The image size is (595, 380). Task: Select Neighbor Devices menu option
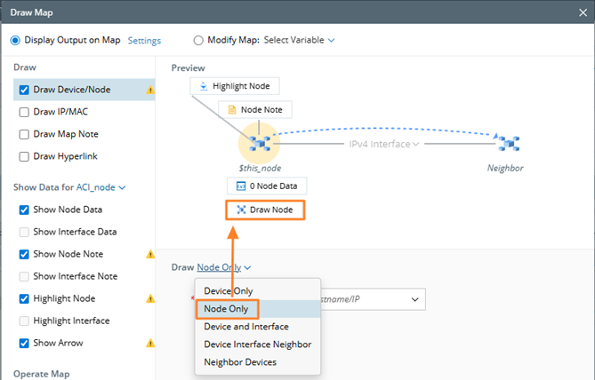(239, 362)
